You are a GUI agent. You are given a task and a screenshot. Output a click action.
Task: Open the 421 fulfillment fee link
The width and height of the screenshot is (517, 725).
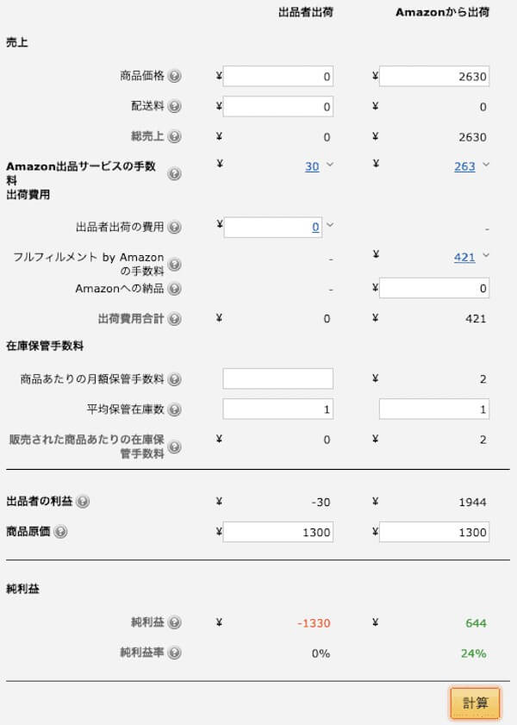pyautogui.click(x=464, y=257)
